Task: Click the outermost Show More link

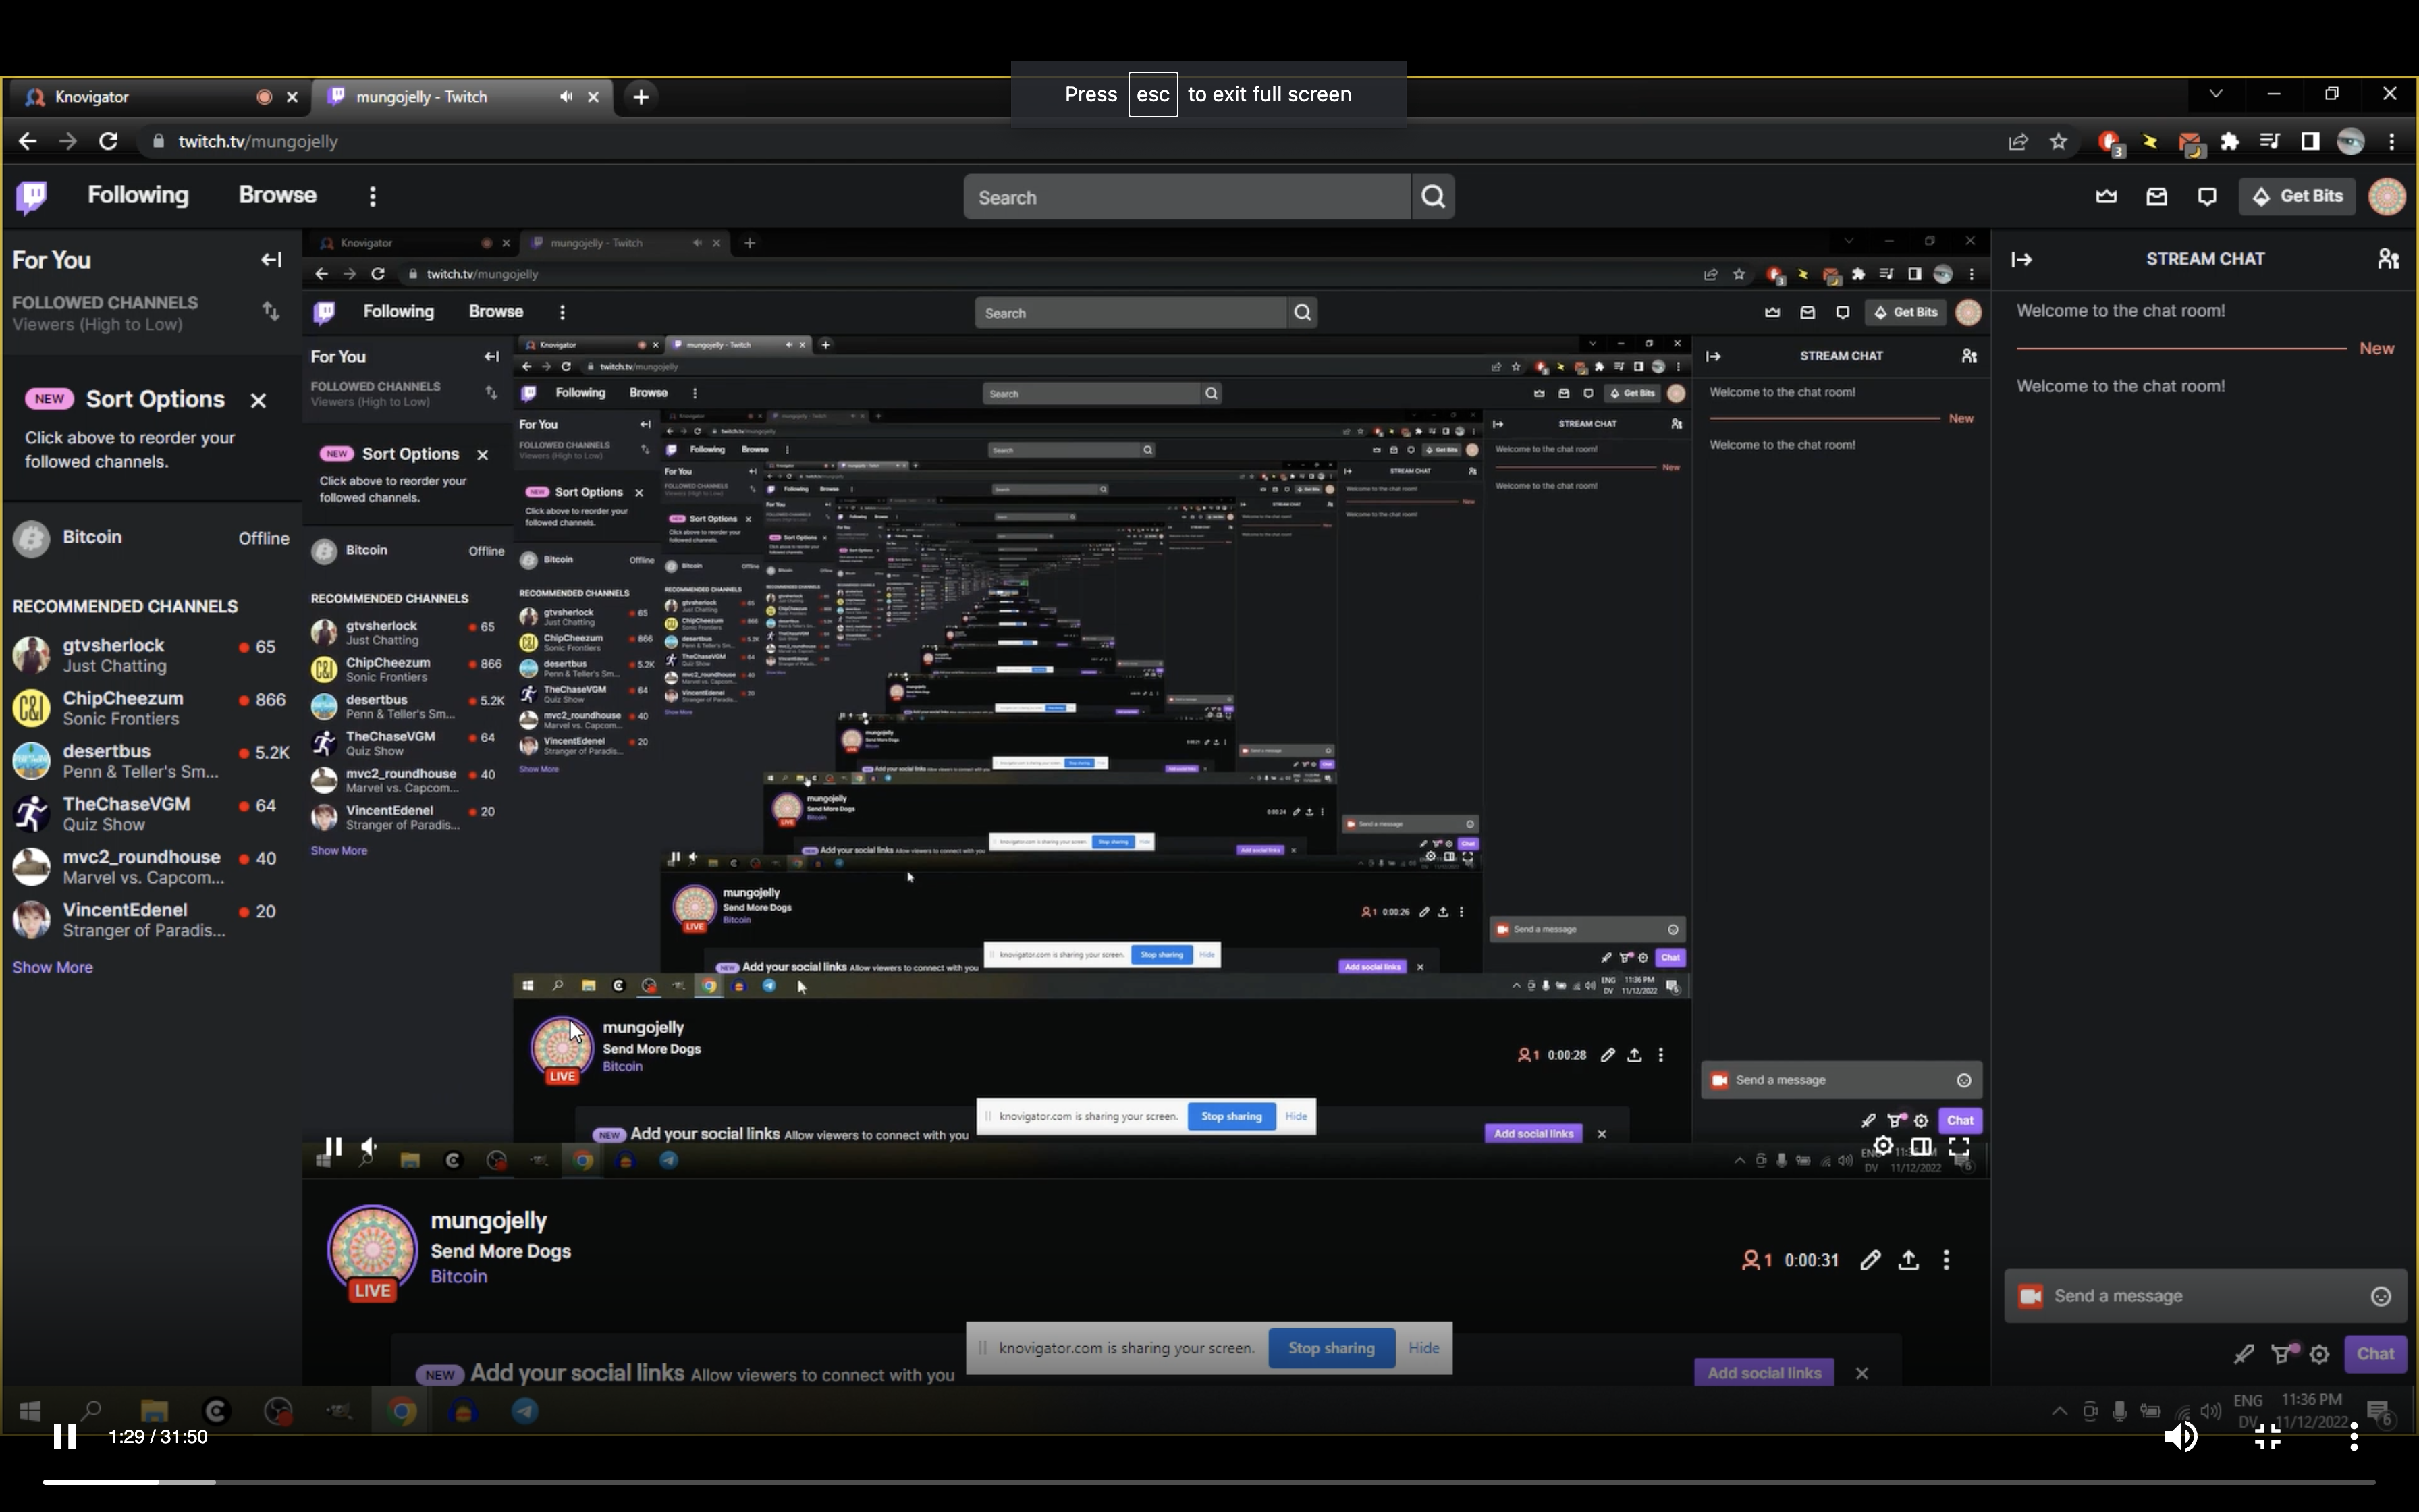Action: pos(53,968)
